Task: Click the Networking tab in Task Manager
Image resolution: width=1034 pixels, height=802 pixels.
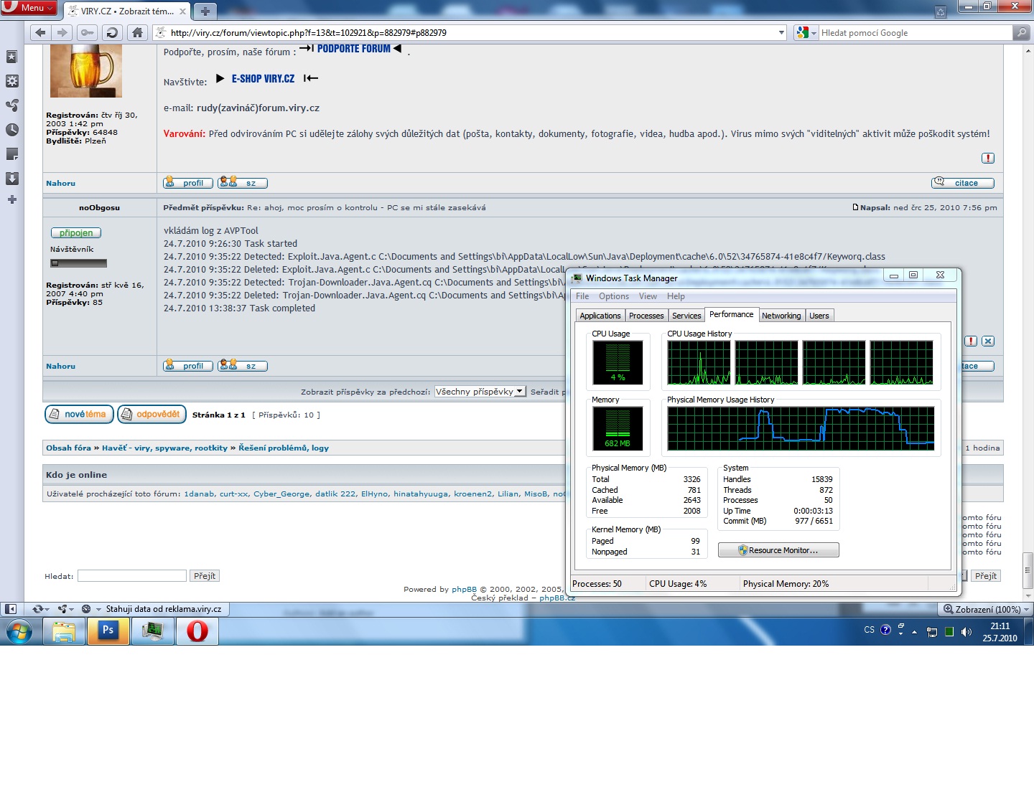Action: click(781, 316)
